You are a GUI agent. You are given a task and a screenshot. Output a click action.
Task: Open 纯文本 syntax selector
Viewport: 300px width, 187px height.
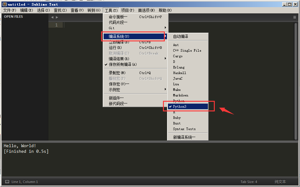[x=280, y=182]
